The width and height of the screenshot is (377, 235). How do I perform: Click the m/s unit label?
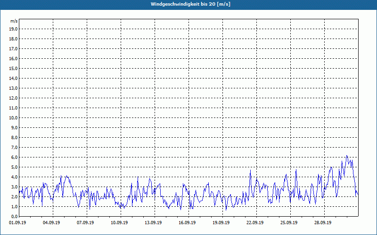pyautogui.click(x=14, y=21)
